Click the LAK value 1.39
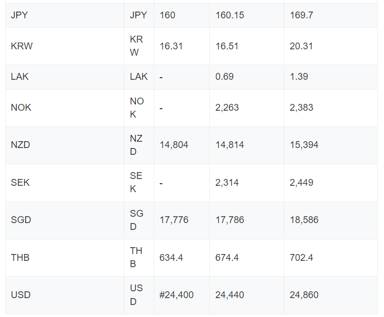 (299, 77)
